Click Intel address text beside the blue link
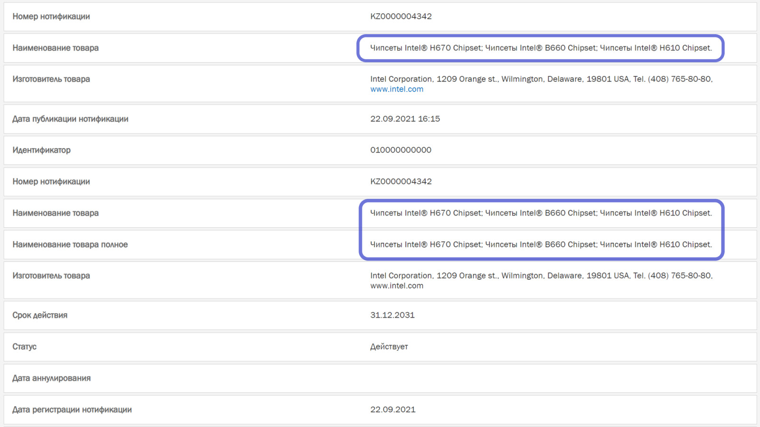 541,79
